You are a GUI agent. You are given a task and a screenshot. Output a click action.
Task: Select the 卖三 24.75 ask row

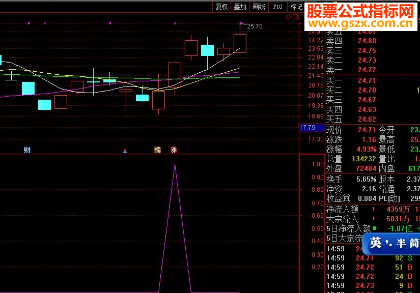[373, 50]
